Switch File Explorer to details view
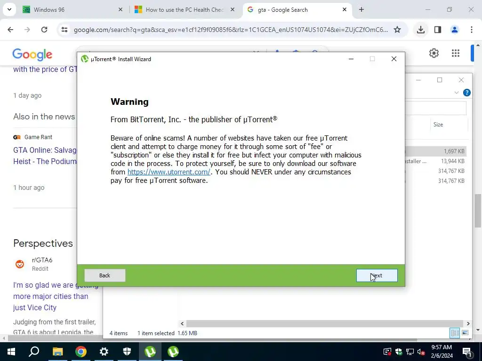 point(455,333)
